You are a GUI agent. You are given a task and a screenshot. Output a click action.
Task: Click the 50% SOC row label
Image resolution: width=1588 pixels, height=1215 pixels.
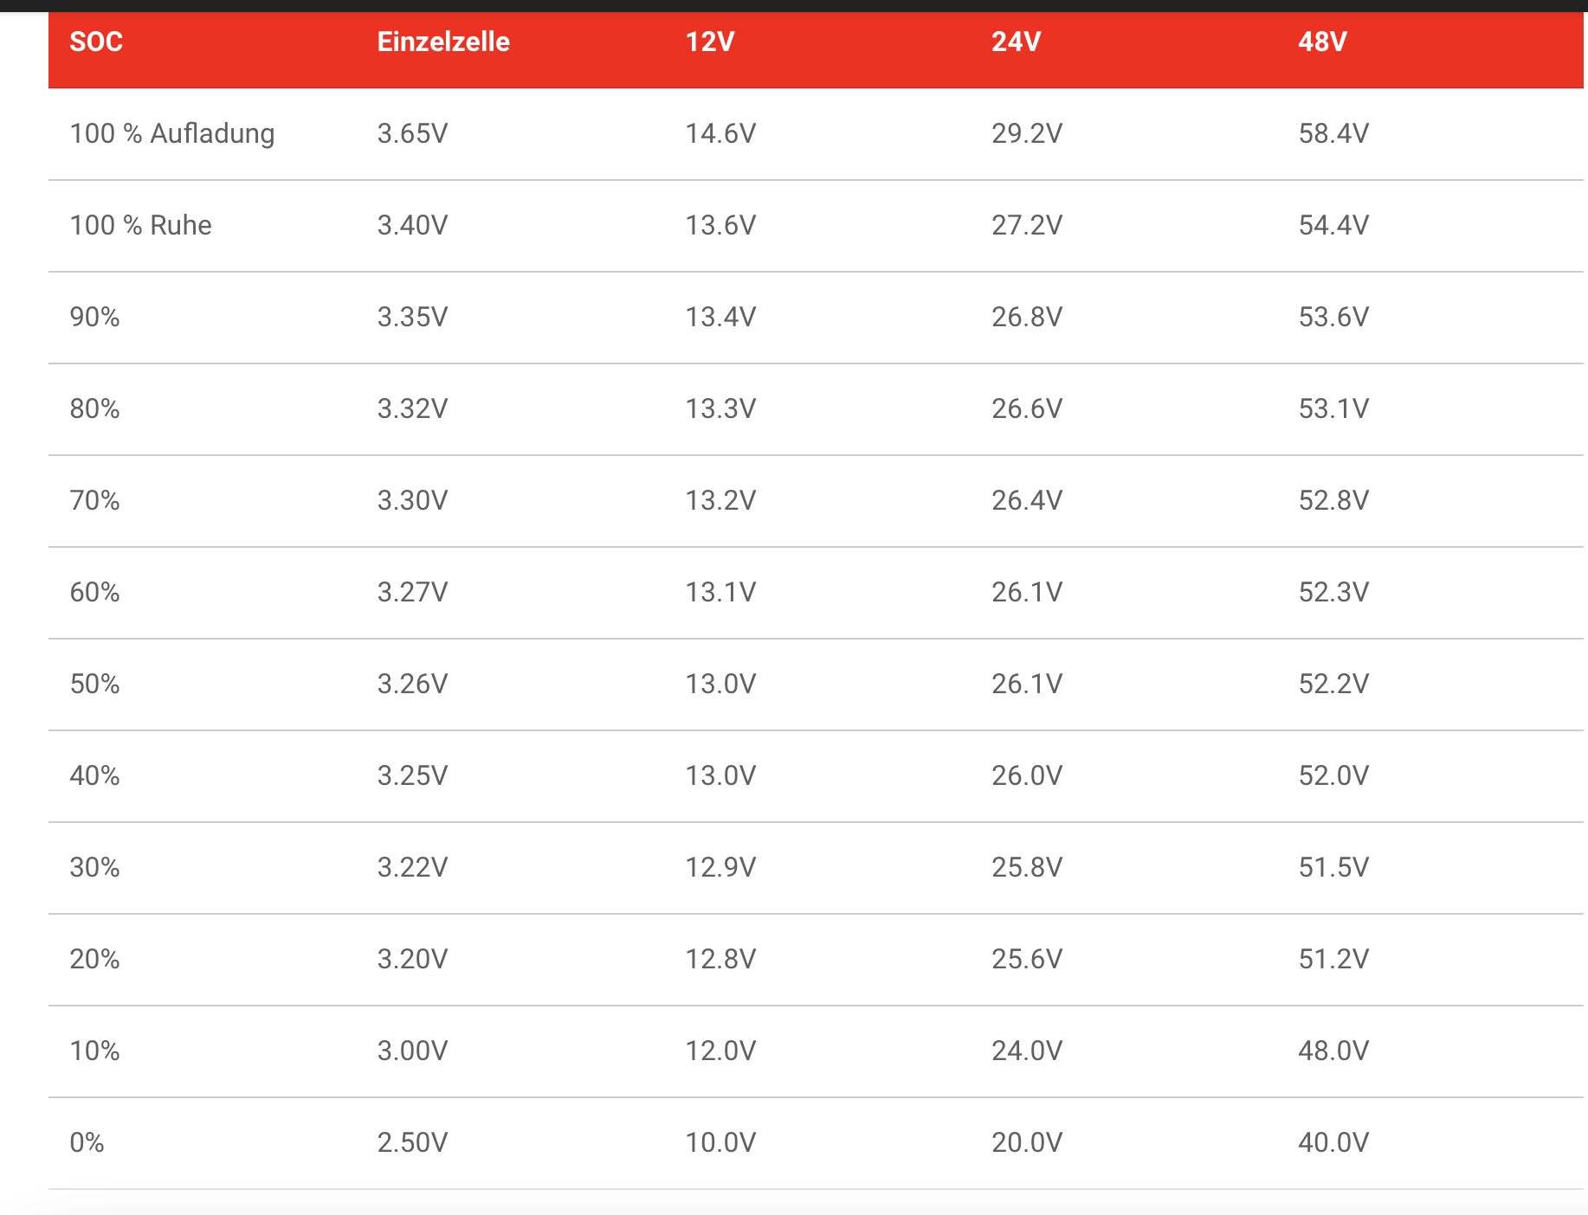coord(94,684)
